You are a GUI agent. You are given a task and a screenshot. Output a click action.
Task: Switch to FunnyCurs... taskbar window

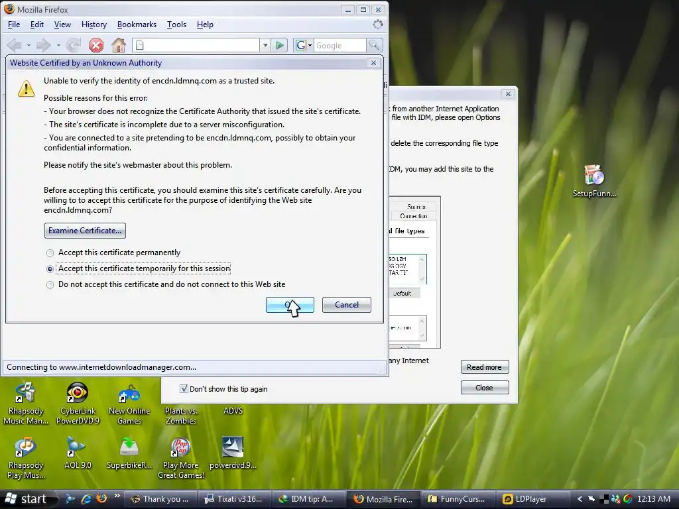(x=458, y=499)
